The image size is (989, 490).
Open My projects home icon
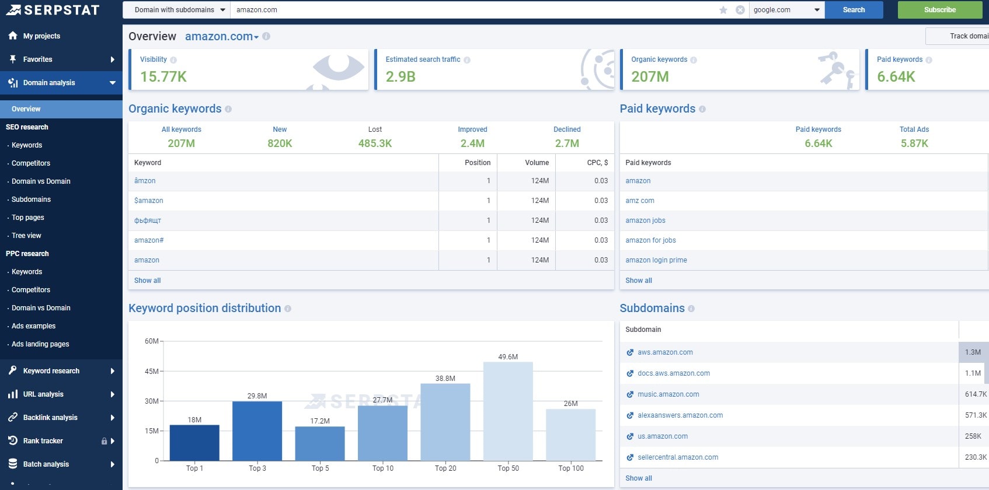pyautogui.click(x=13, y=36)
